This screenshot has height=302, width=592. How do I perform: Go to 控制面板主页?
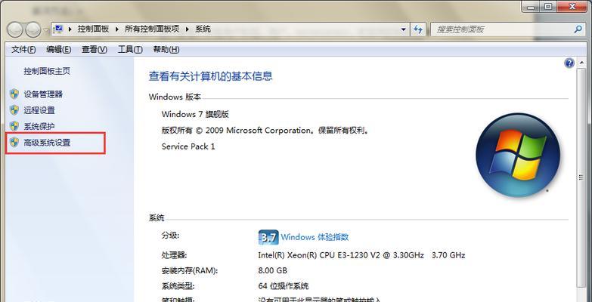coord(47,71)
